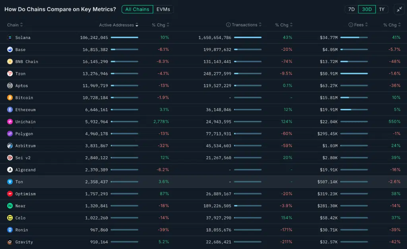The height and width of the screenshot is (249, 407).
Task: Click the Celo logo icon
Action: pyautogui.click(x=10, y=218)
